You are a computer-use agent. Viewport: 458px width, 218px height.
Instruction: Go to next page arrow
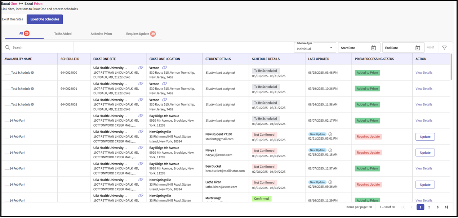pos(437,207)
